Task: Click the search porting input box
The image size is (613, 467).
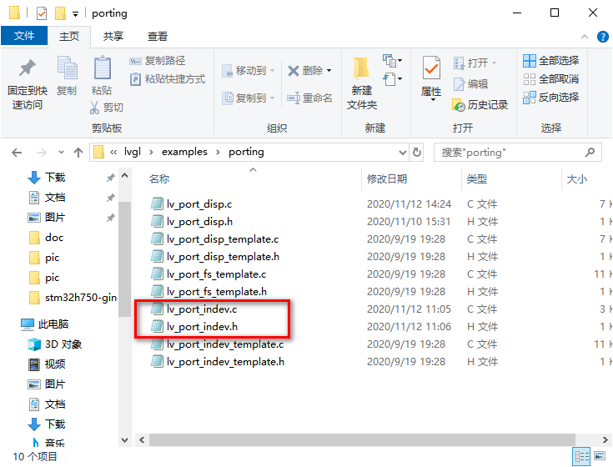Action: point(509,152)
